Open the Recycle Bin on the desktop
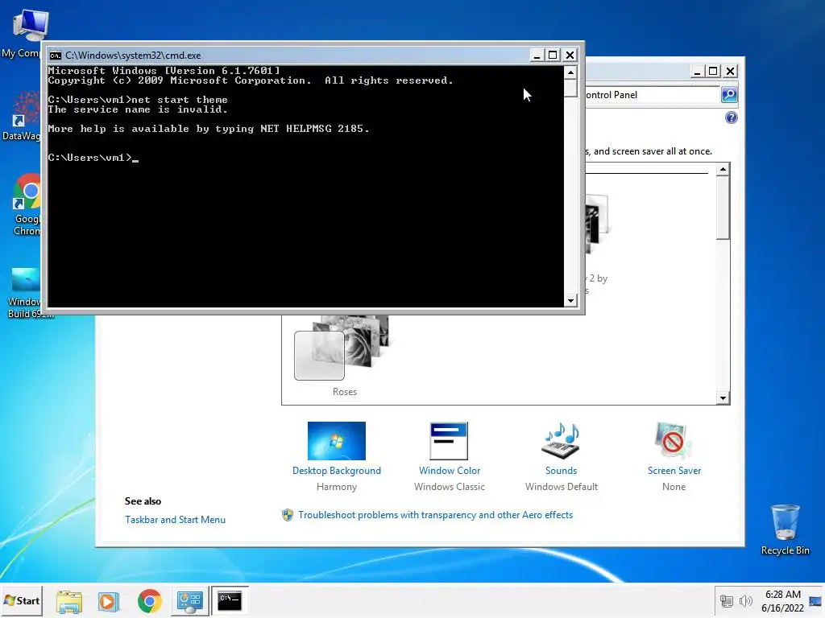This screenshot has height=618, width=825. tap(785, 529)
